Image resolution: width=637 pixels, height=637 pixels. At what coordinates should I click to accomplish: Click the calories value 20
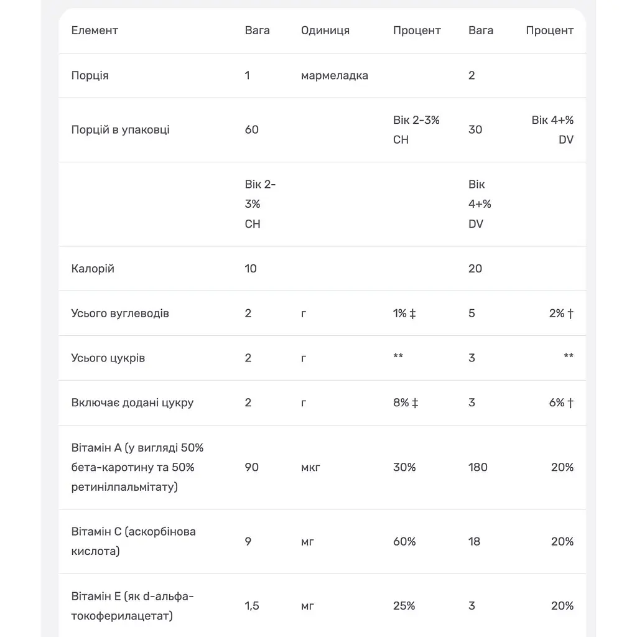click(x=475, y=269)
